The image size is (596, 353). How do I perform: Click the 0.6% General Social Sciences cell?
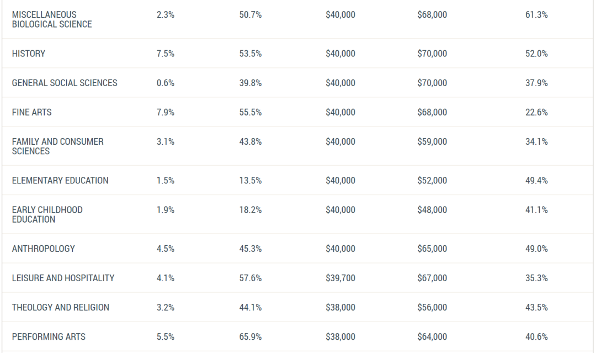166,83
